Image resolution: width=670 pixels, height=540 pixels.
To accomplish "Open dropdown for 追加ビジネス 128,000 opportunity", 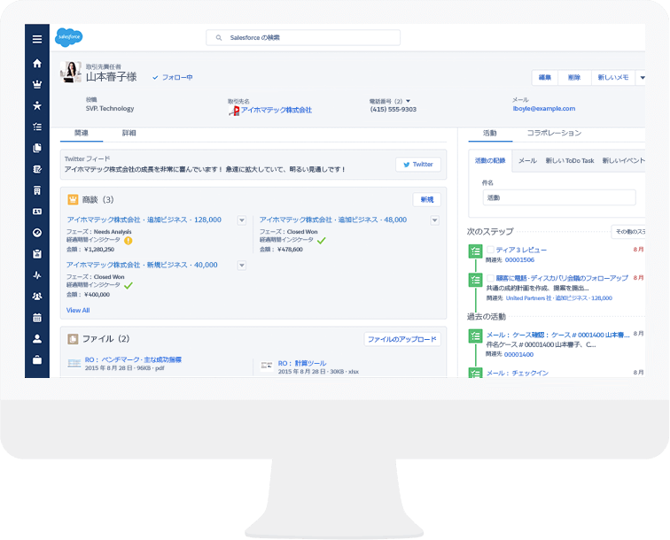I will [241, 220].
